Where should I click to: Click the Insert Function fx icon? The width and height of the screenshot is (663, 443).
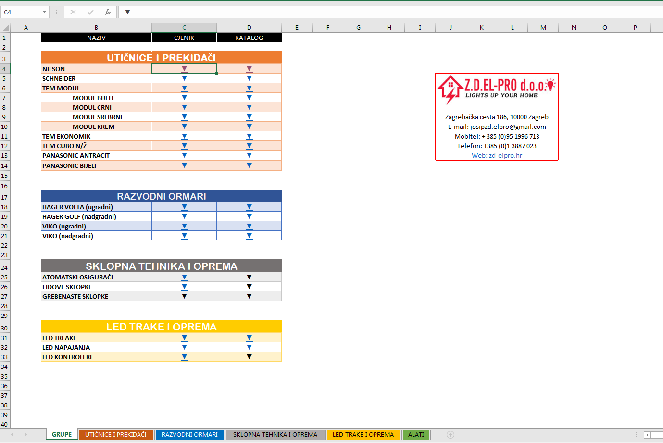[x=108, y=12]
